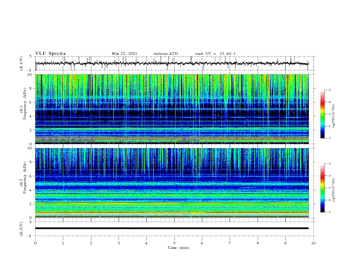Click "-3" on the ch.1 color bar
Image resolution: width=353 pixels, height=273 pixels.
pos(328,90)
